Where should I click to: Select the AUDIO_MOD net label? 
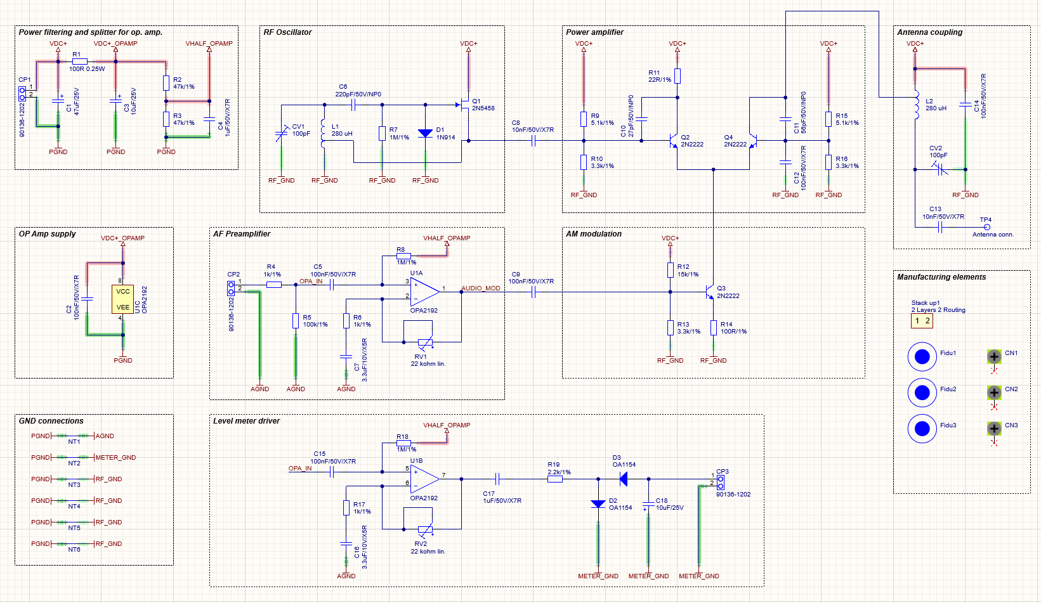[x=481, y=288]
